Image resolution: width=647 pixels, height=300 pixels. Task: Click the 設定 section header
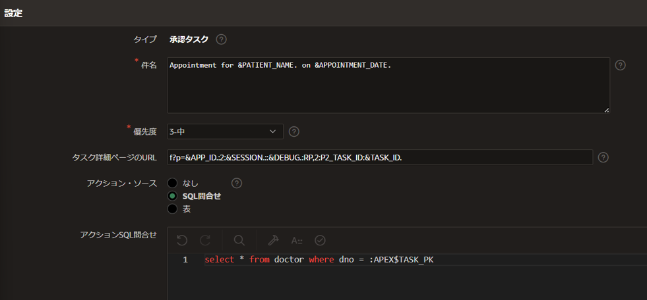[x=13, y=13]
